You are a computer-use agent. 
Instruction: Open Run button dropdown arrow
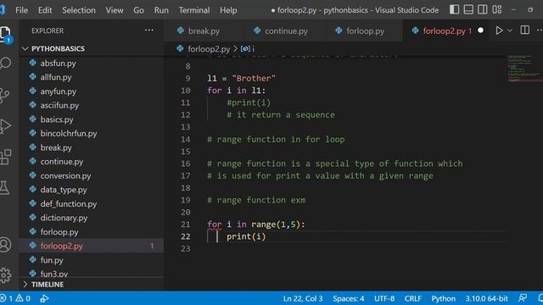[510, 30]
